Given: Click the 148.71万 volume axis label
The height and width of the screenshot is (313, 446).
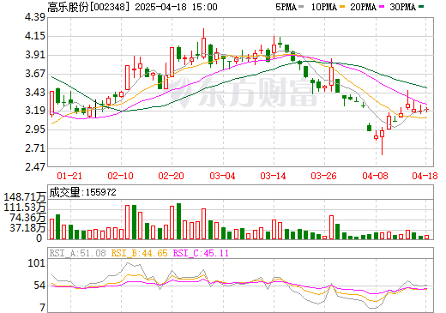Looking at the screenshot, I should (25, 197).
